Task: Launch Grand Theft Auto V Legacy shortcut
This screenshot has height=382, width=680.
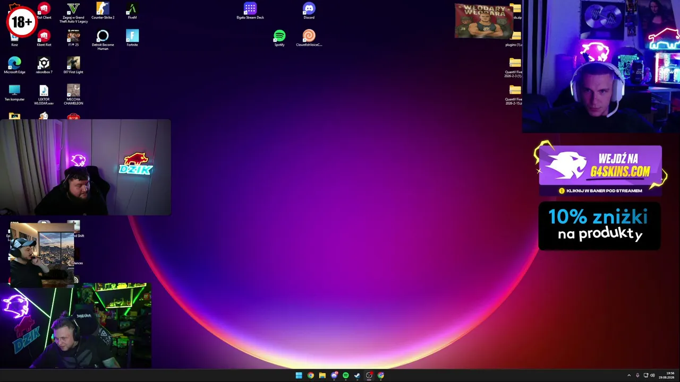Action: pos(73,13)
